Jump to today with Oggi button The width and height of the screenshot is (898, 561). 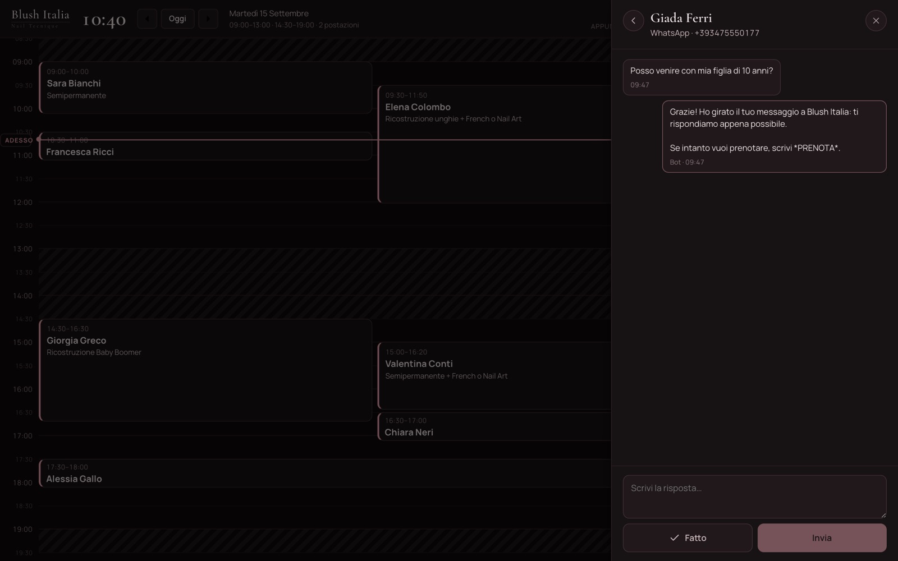point(177,19)
